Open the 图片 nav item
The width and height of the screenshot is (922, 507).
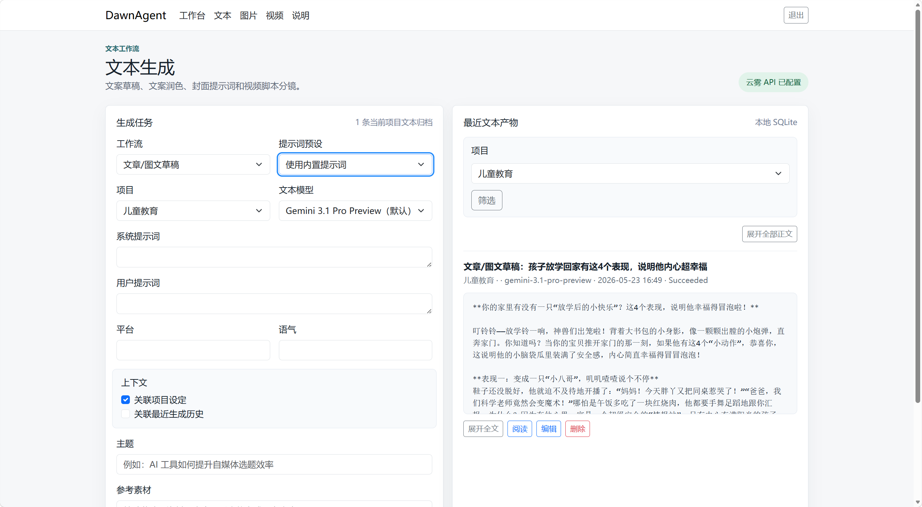click(248, 16)
